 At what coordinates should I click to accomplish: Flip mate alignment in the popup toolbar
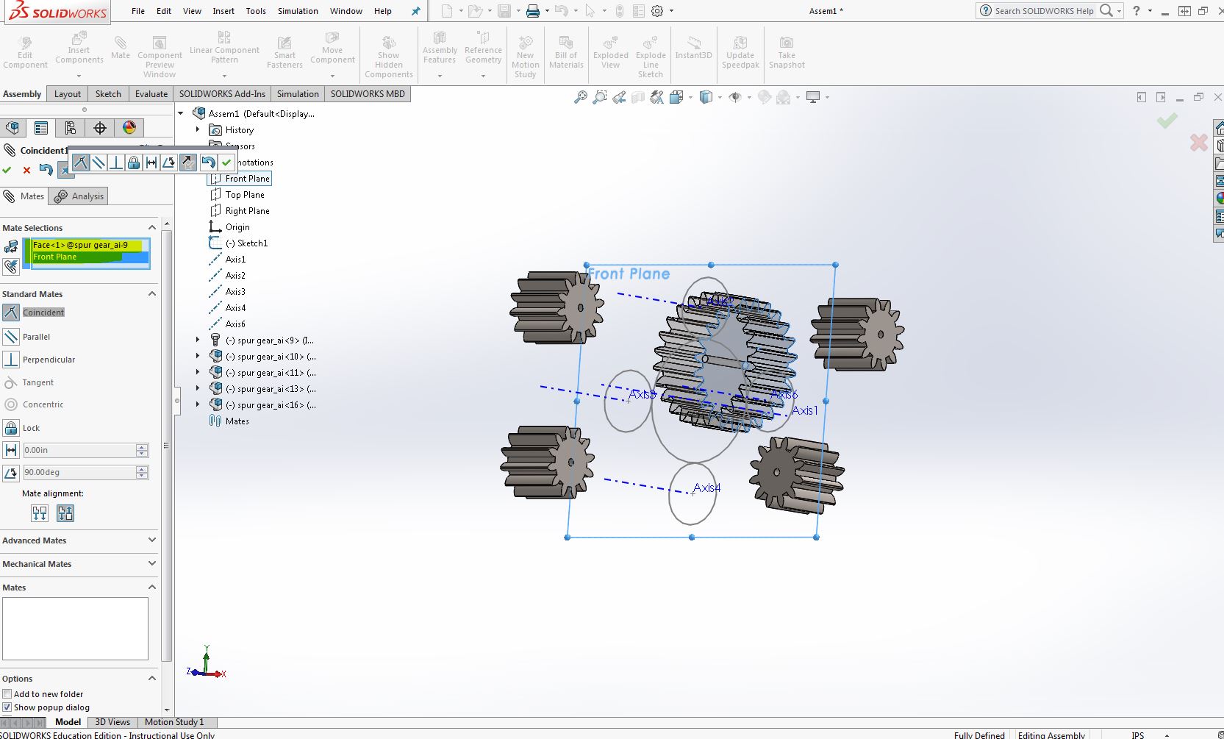point(188,163)
